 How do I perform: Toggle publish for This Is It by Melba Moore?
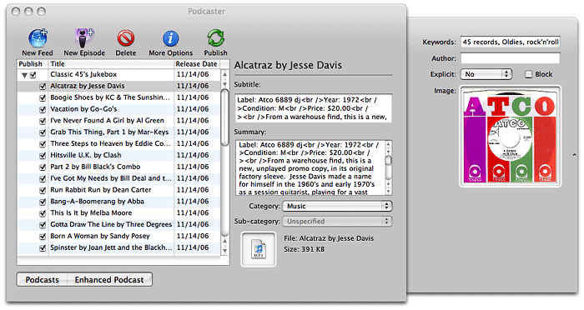tap(43, 213)
